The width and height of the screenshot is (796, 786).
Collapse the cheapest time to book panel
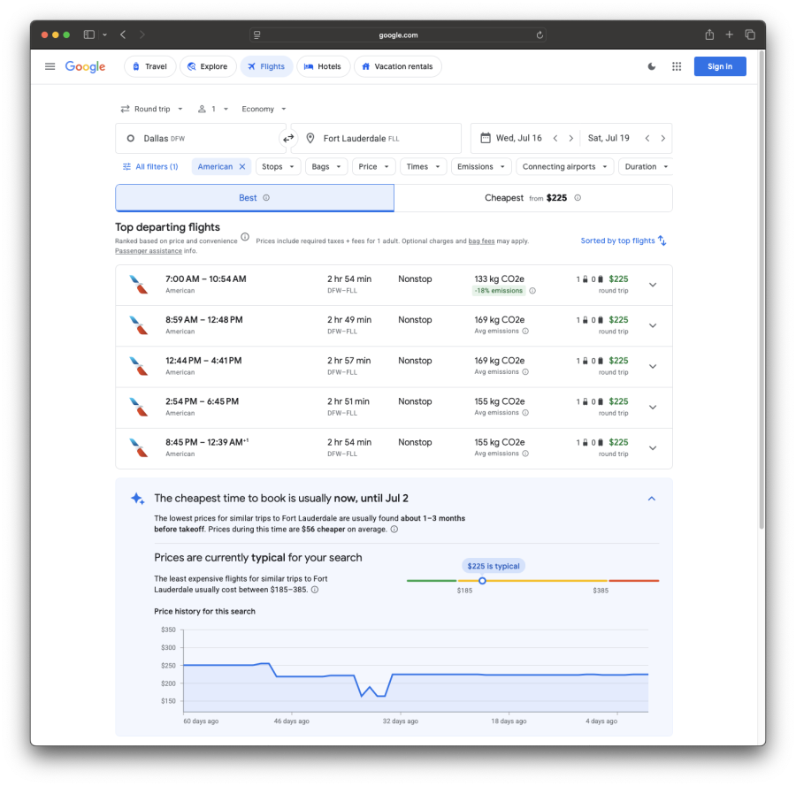coord(651,499)
